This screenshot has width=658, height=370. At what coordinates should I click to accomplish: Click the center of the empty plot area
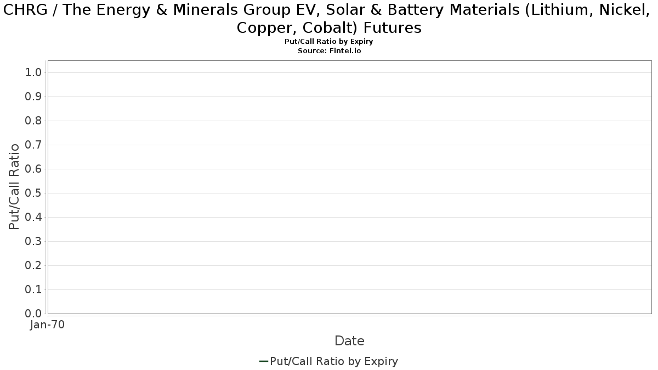pyautogui.click(x=349, y=187)
